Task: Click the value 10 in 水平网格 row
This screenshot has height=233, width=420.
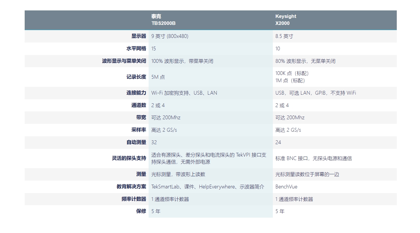Action: [x=278, y=49]
